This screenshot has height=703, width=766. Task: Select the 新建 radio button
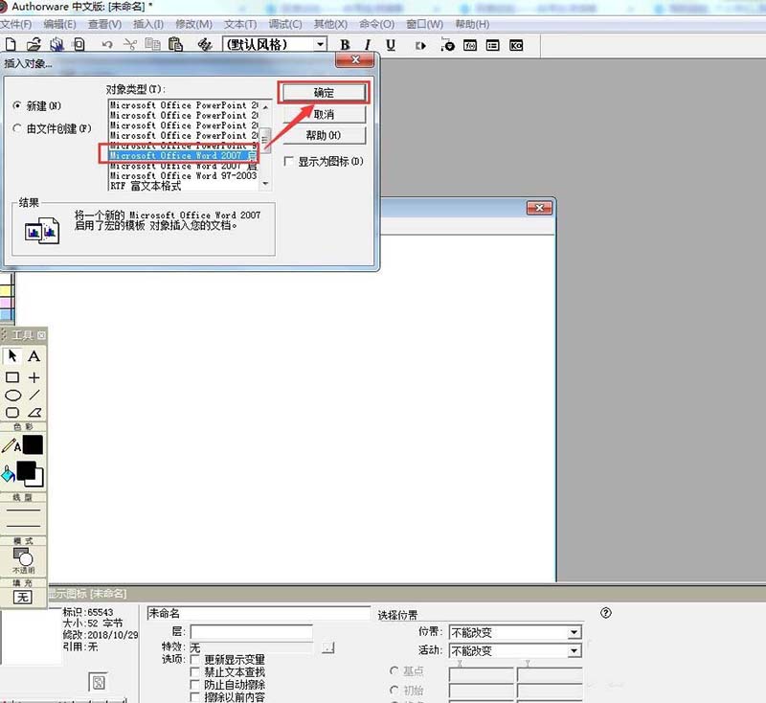[17, 105]
